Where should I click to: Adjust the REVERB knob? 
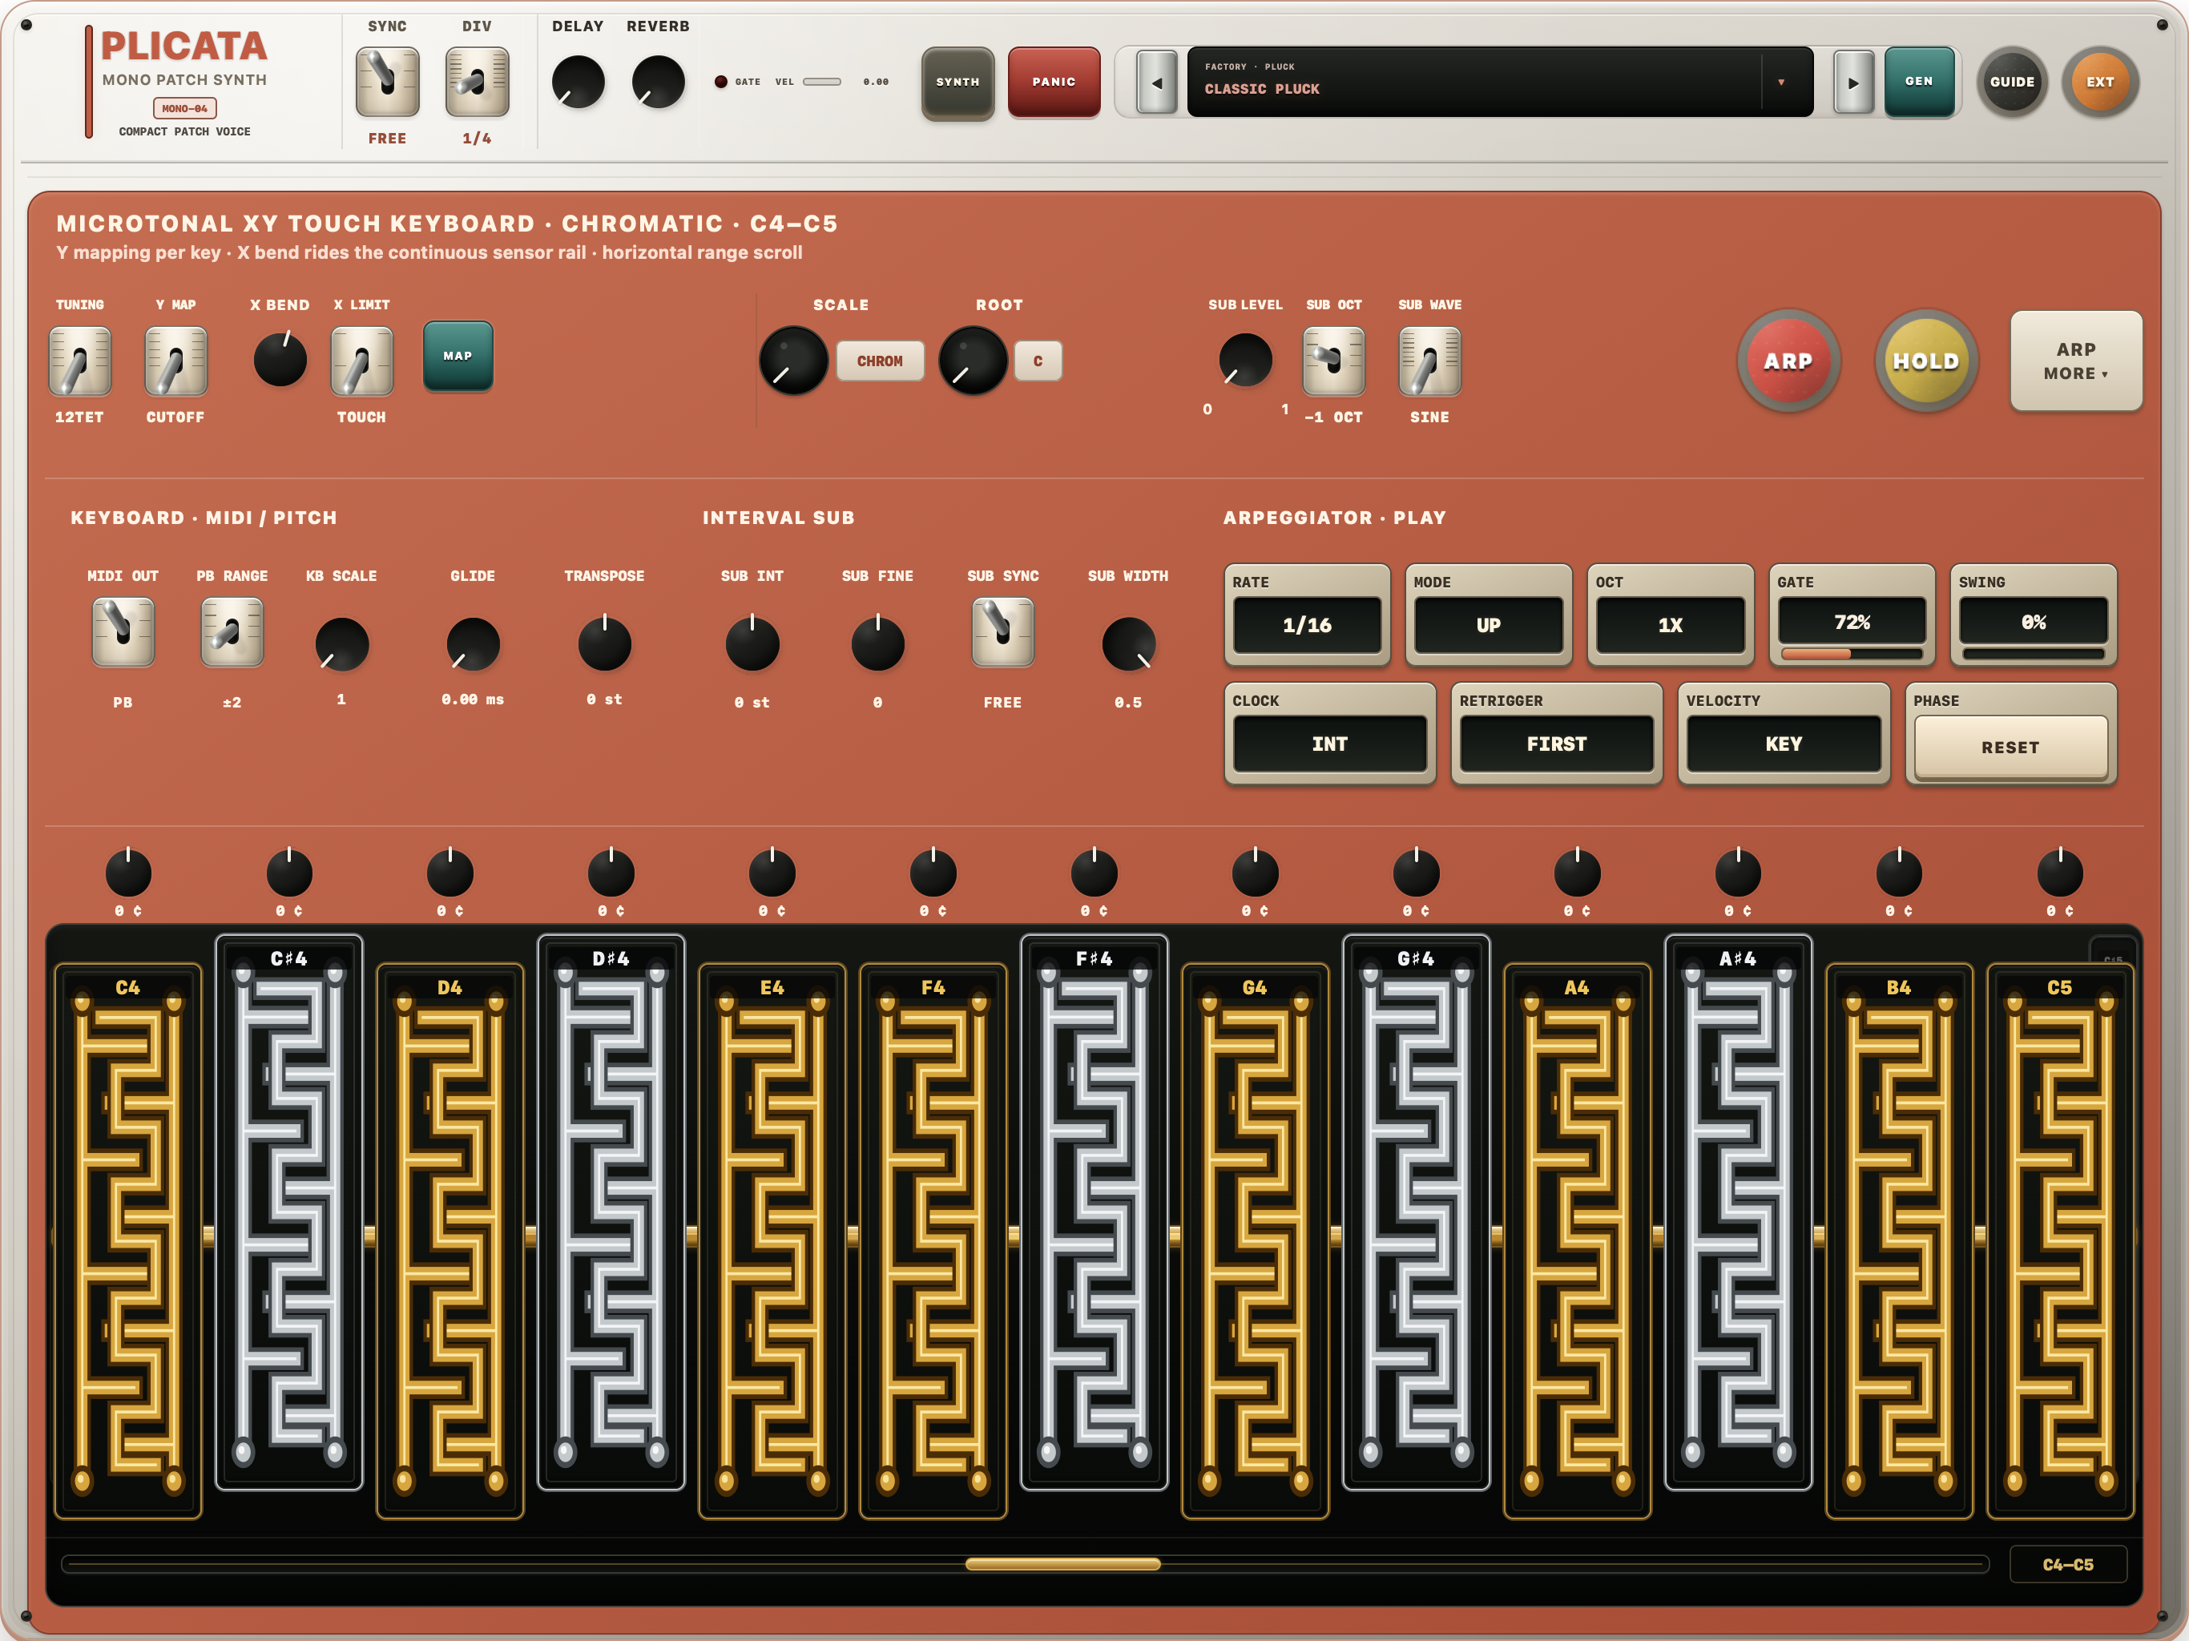point(658,83)
